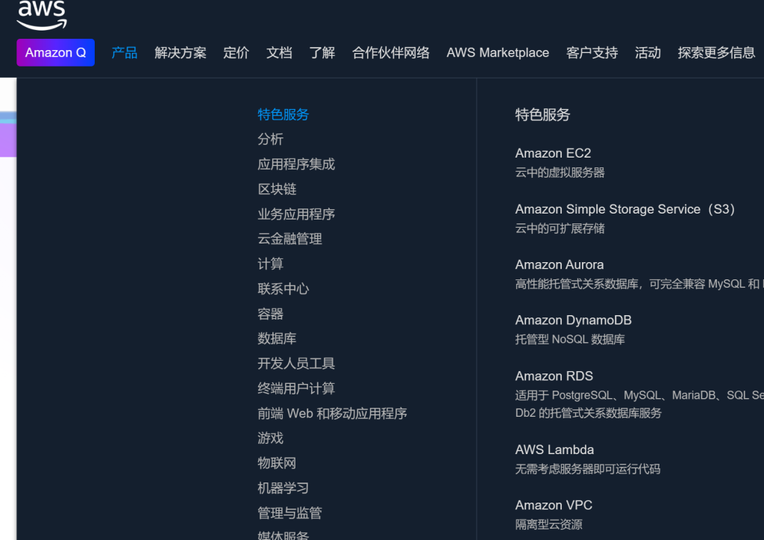The image size is (764, 540).
Task: Select the 机器学习 category
Action: (283, 488)
